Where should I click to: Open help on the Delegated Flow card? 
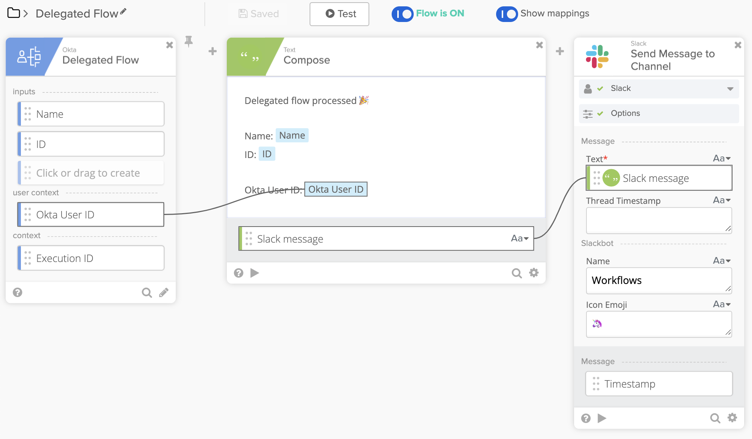[x=18, y=293]
